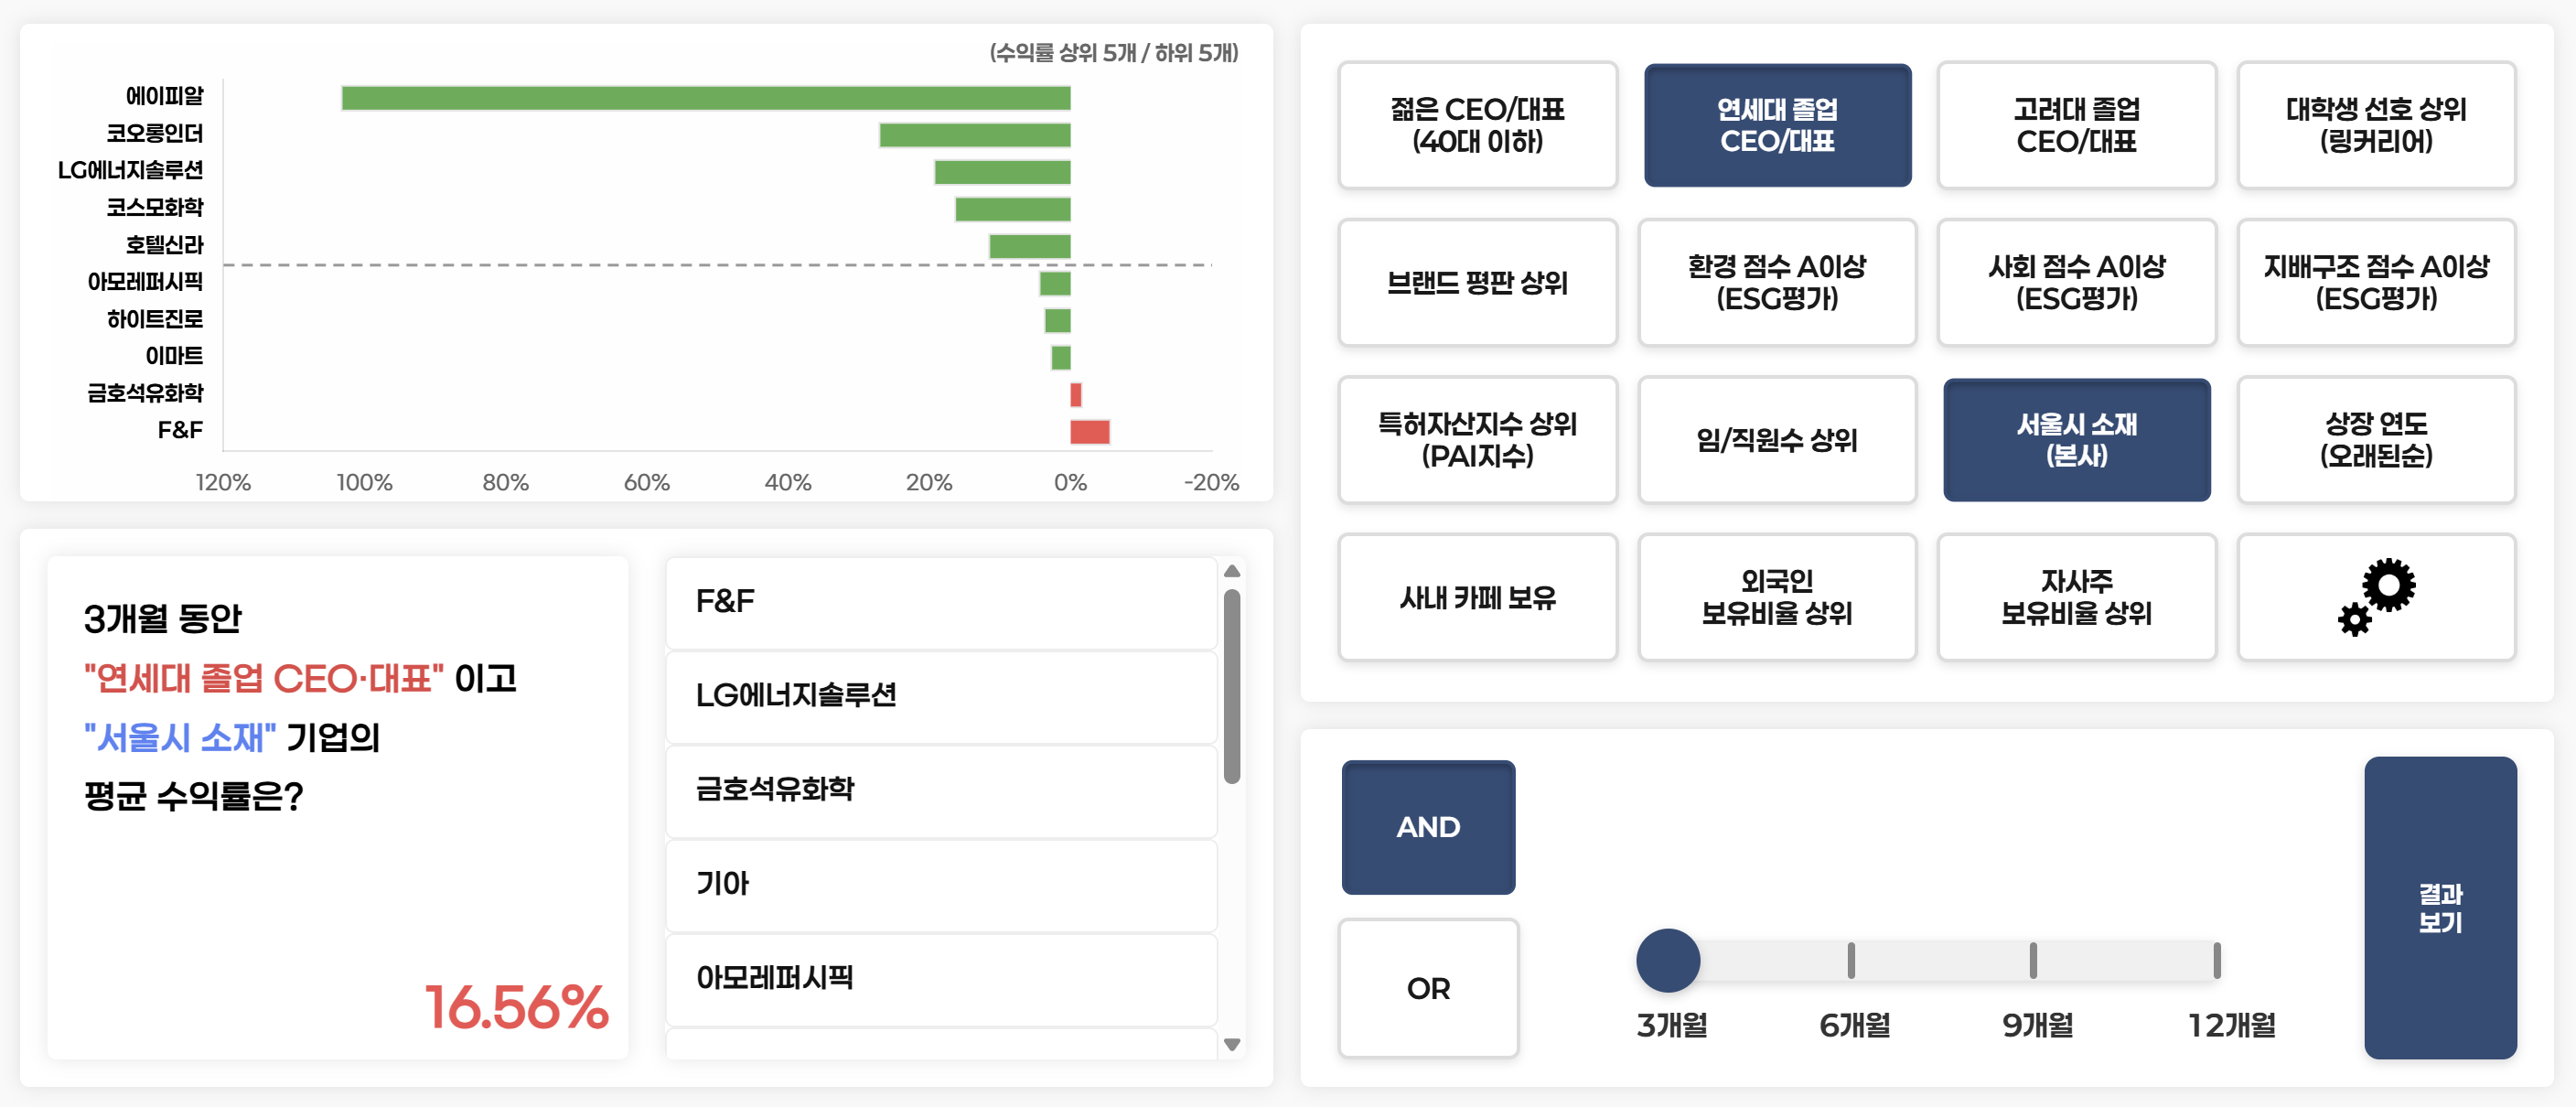Toggle the 연세대 졸업 CEO/대표 filter
This screenshot has height=1107, width=2576.
1777,125
